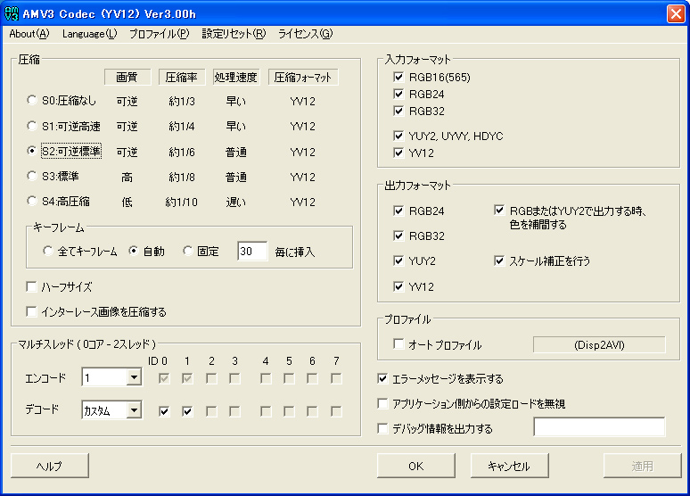Choose 全てキーフレーム keyframe option
This screenshot has width=690, height=496.
point(47,251)
